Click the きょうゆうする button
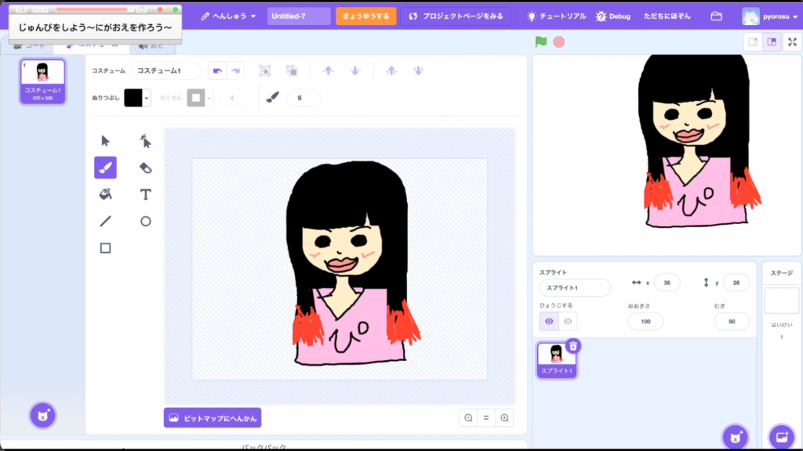 click(x=365, y=16)
